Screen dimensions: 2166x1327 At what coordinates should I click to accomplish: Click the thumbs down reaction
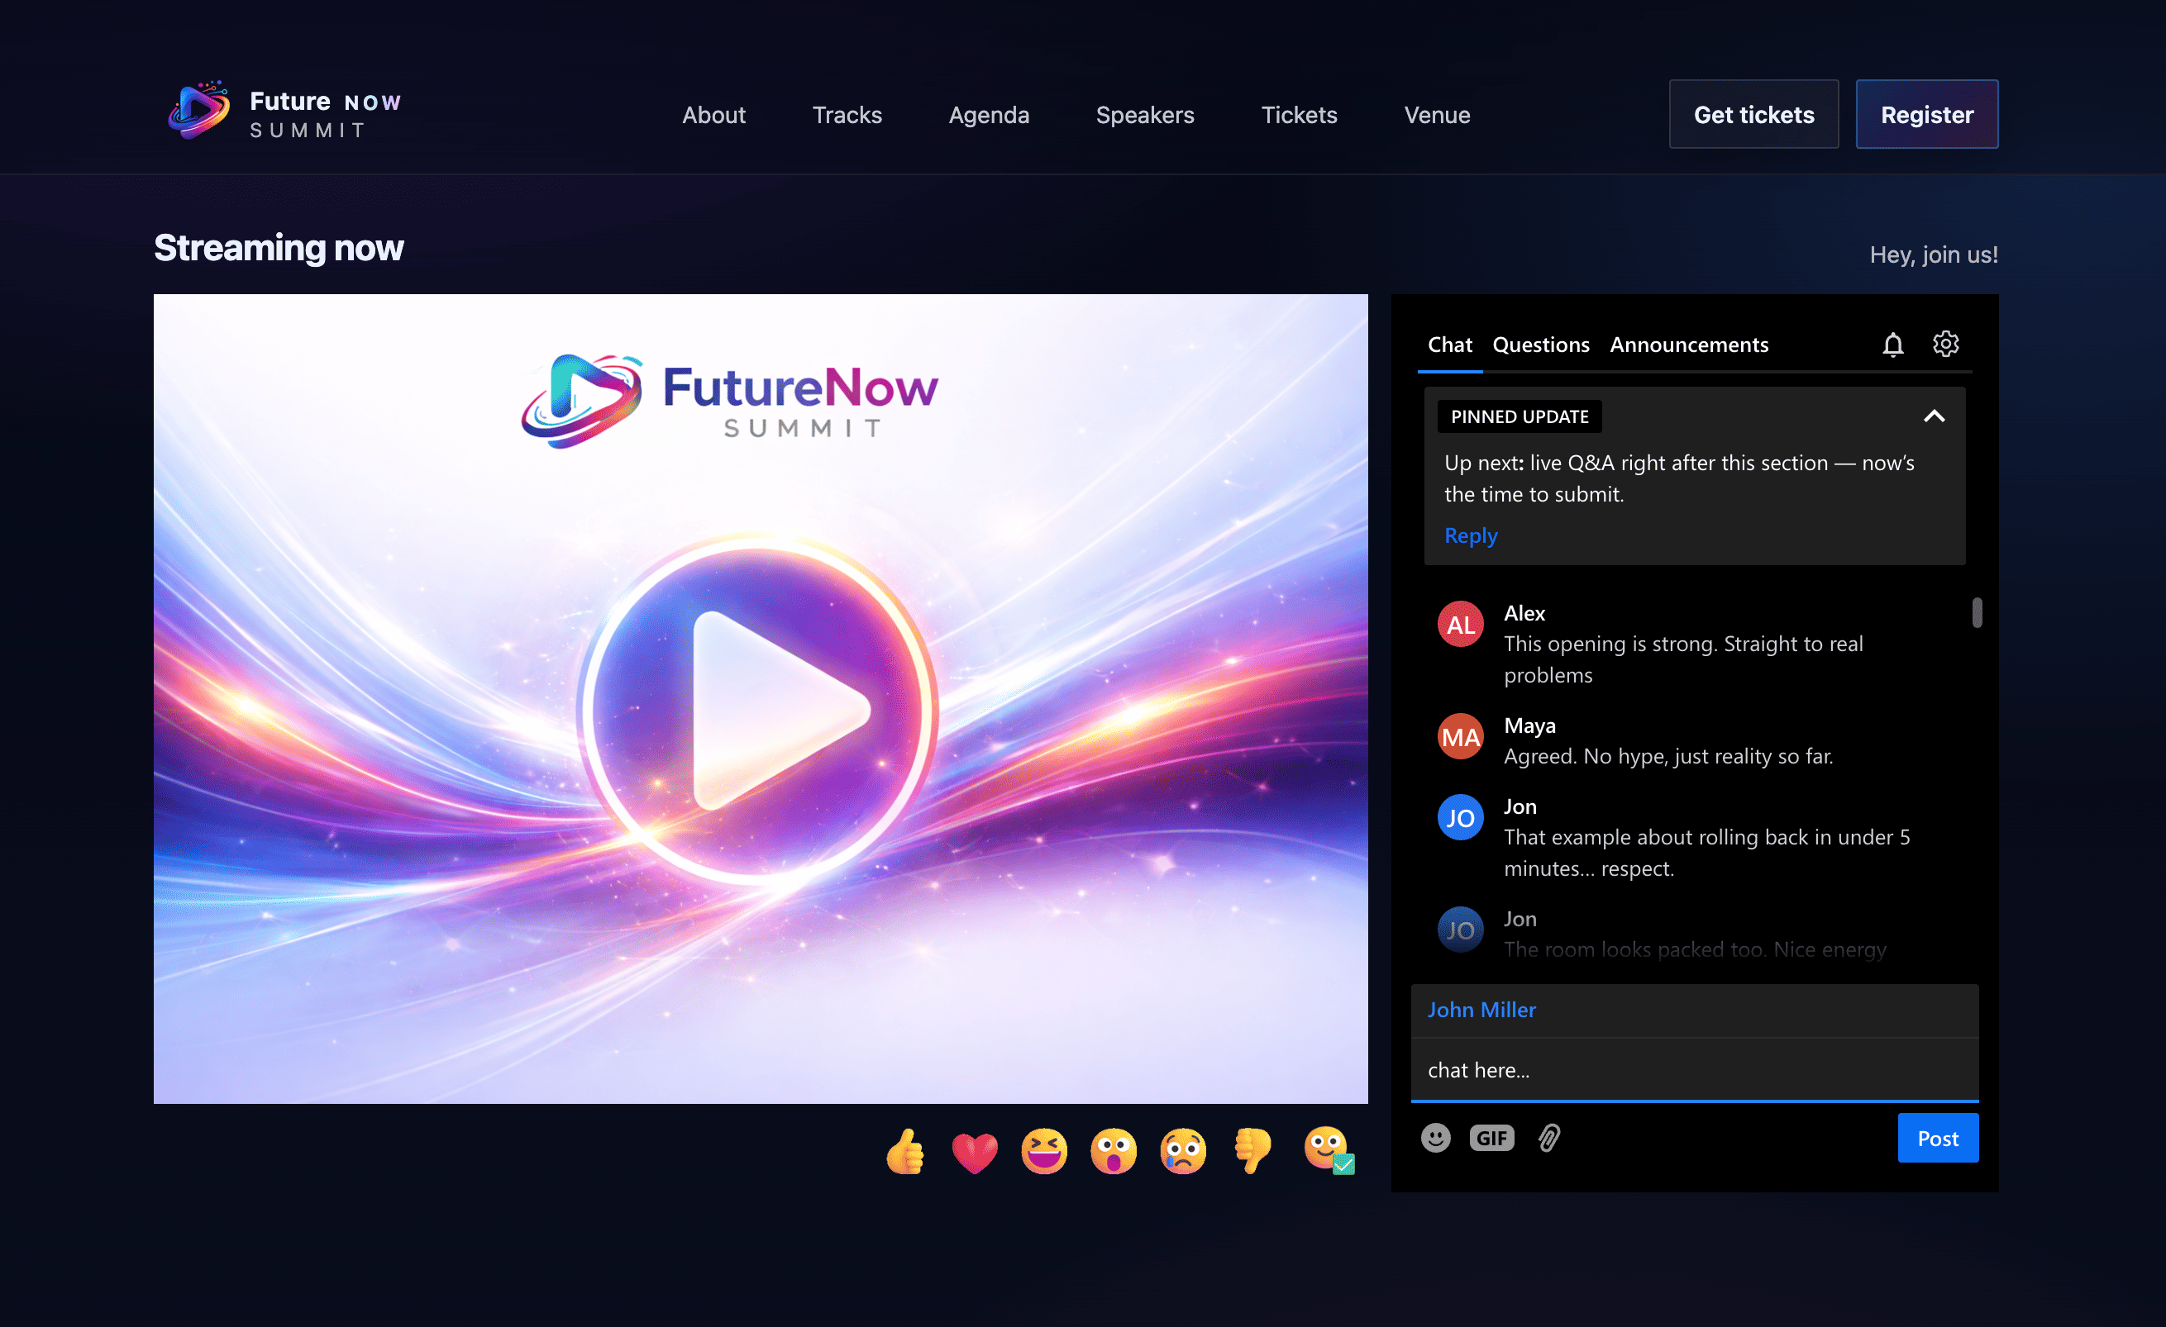[1252, 1151]
